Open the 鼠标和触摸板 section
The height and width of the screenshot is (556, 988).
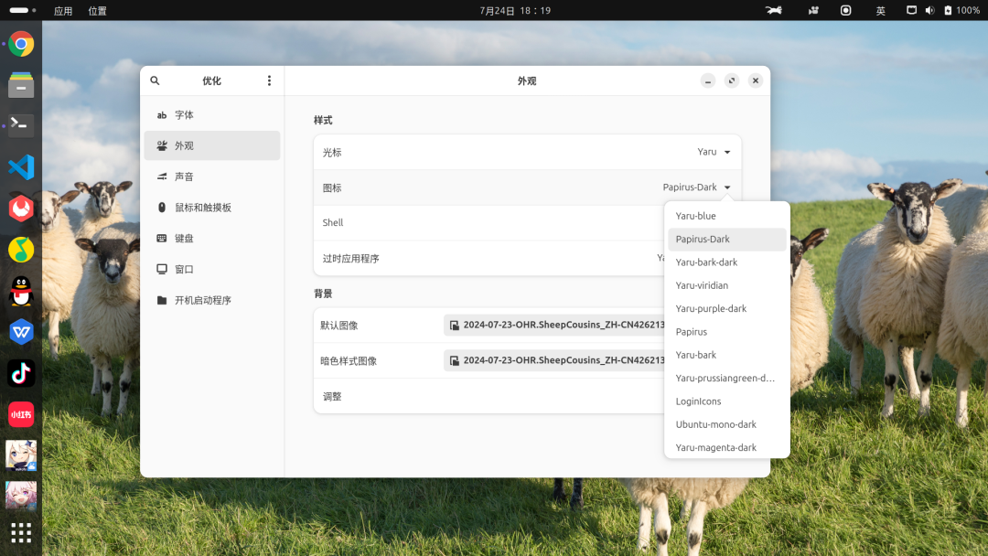pyautogui.click(x=212, y=208)
